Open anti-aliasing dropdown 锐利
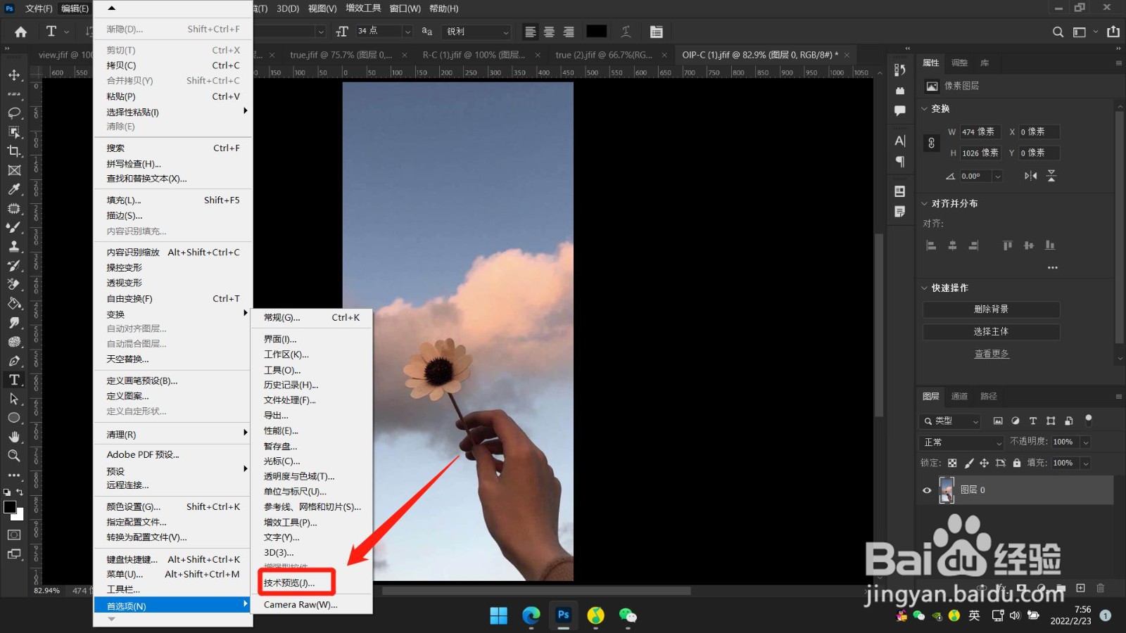The width and height of the screenshot is (1126, 633). point(477,32)
